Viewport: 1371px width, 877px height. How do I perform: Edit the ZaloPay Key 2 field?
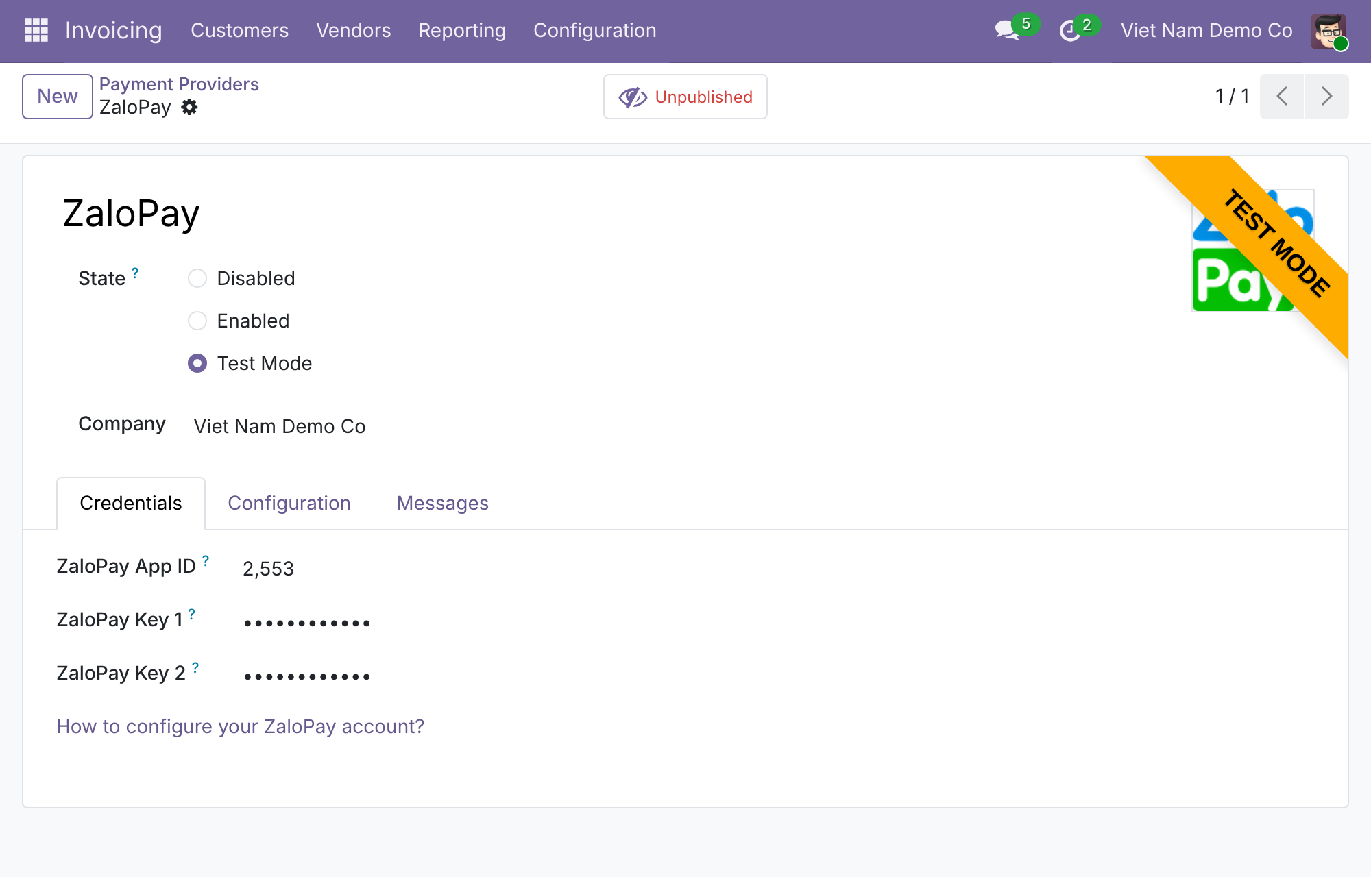pyautogui.click(x=307, y=676)
